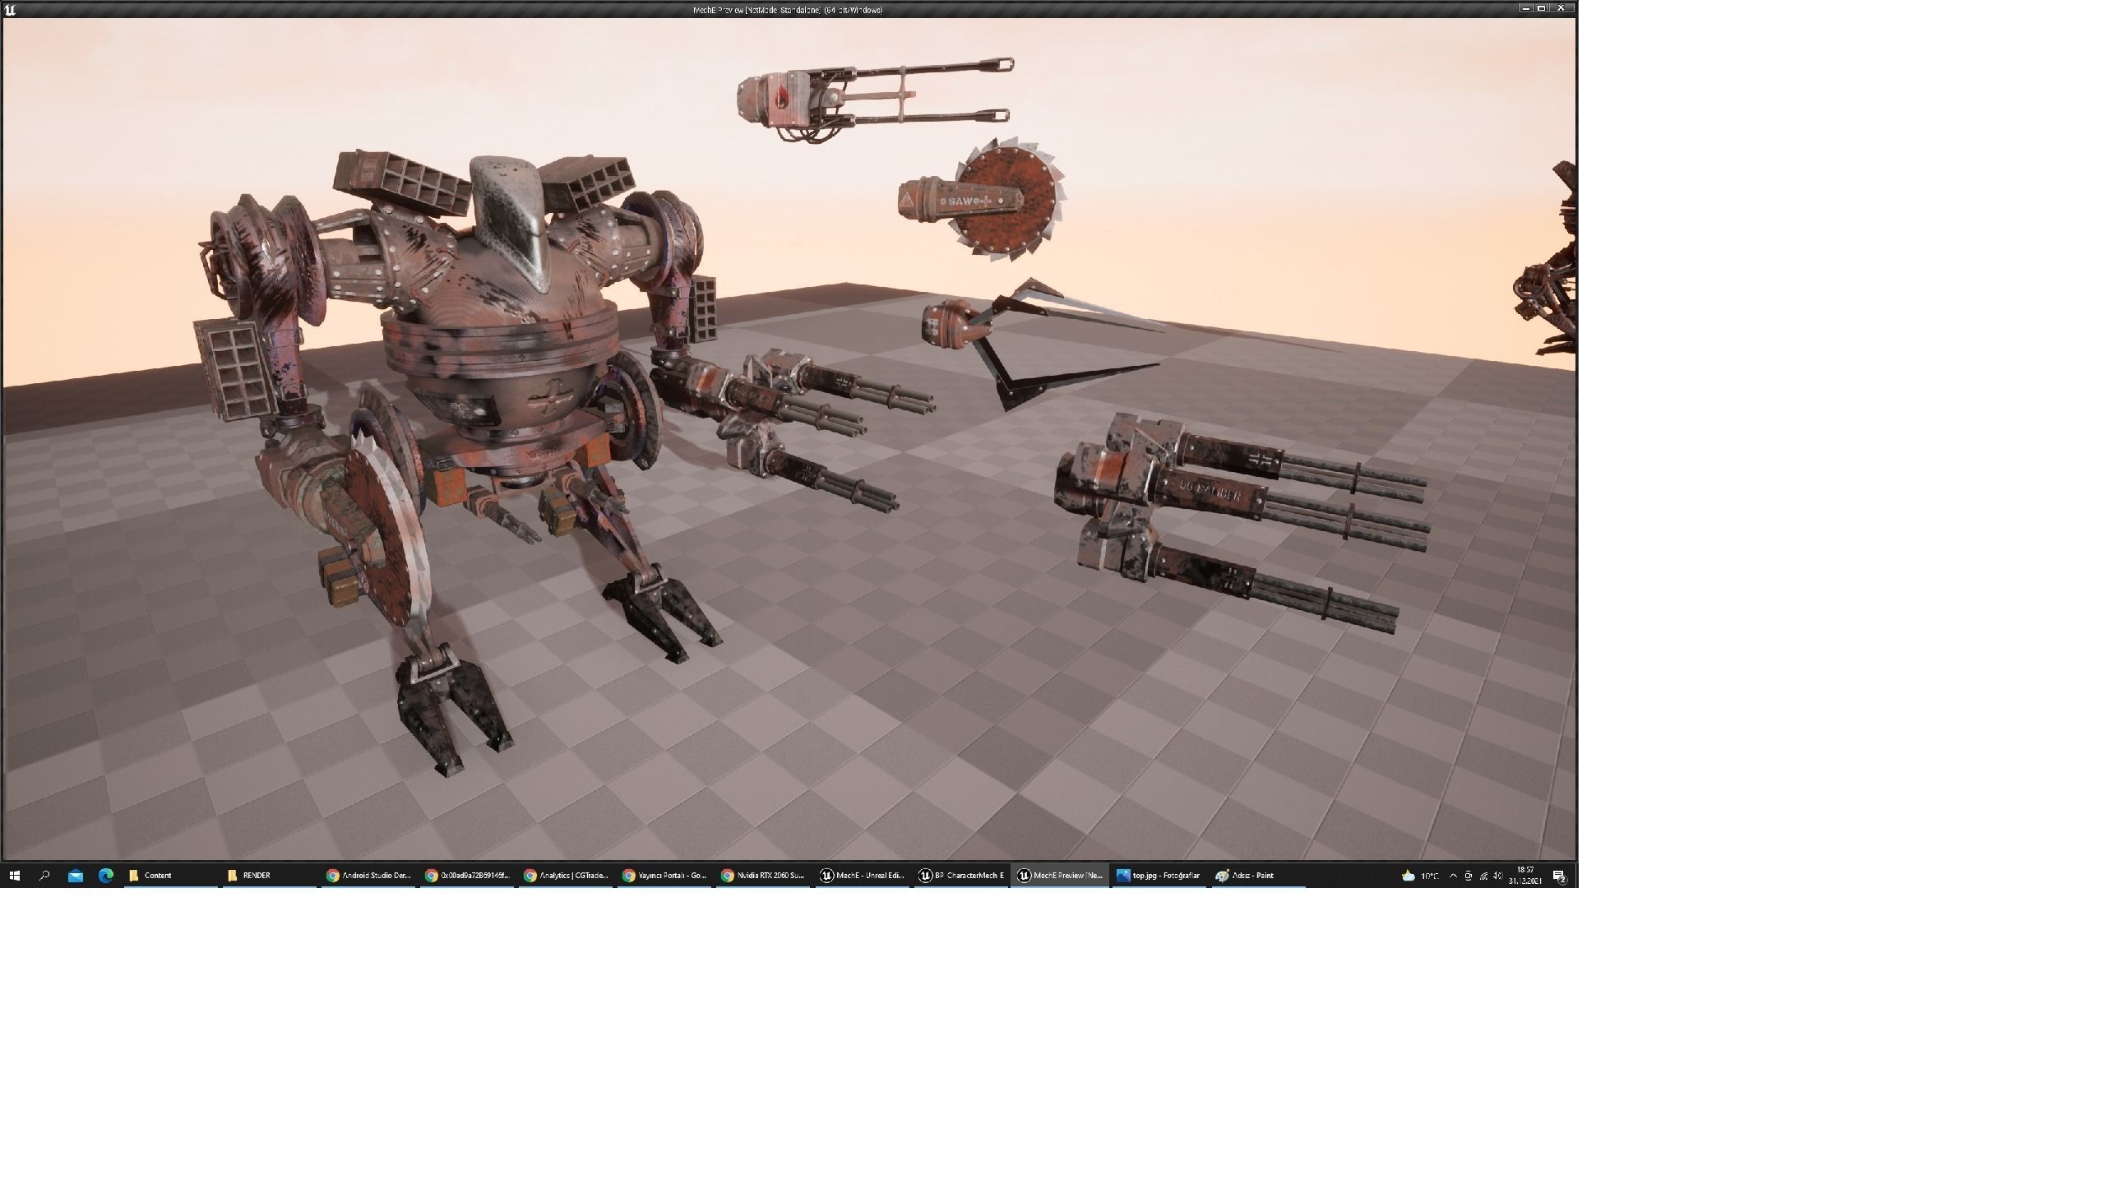Switch to MechE - Unreal Editor window

point(862,876)
